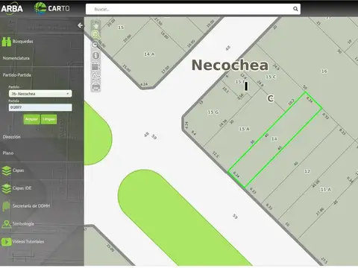Image resolution: width=358 pixels, height=268 pixels.
Task: Click the print map icon
Action: tap(96, 86)
